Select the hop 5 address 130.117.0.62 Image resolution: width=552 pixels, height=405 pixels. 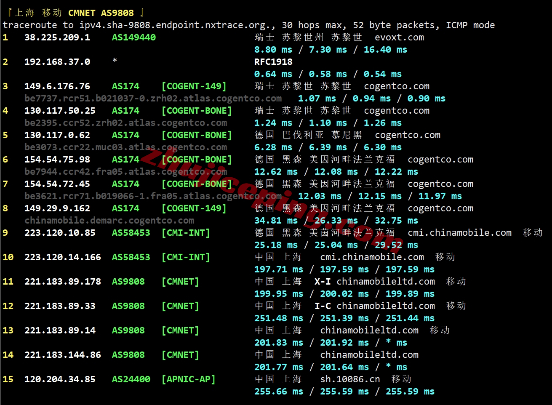[x=57, y=135]
